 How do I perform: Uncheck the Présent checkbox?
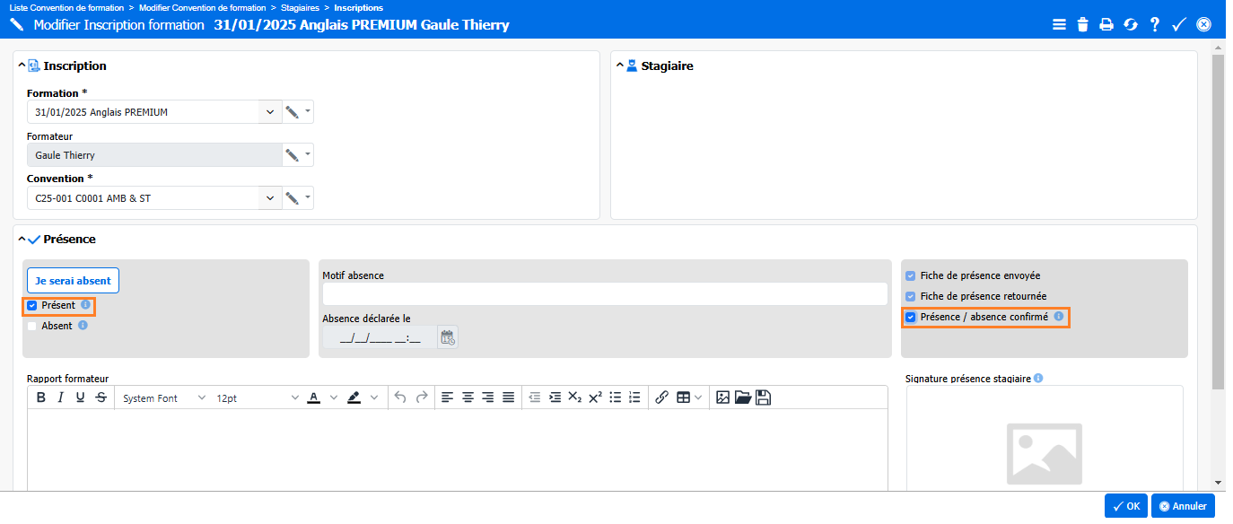32,306
